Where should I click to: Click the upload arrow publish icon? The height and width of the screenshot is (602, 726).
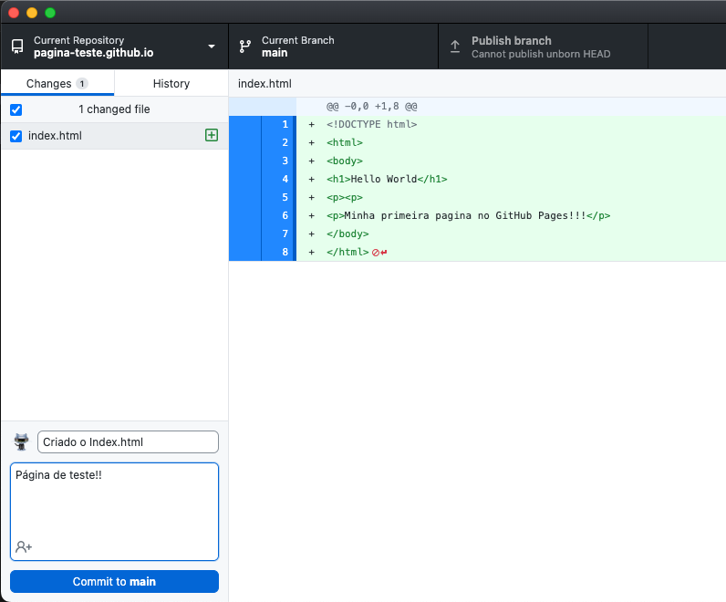(x=454, y=47)
